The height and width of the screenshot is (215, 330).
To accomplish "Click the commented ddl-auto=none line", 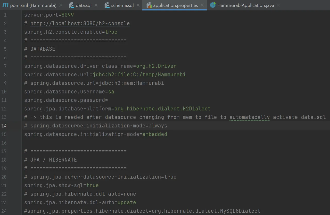I will pyautogui.click(x=80, y=194).
